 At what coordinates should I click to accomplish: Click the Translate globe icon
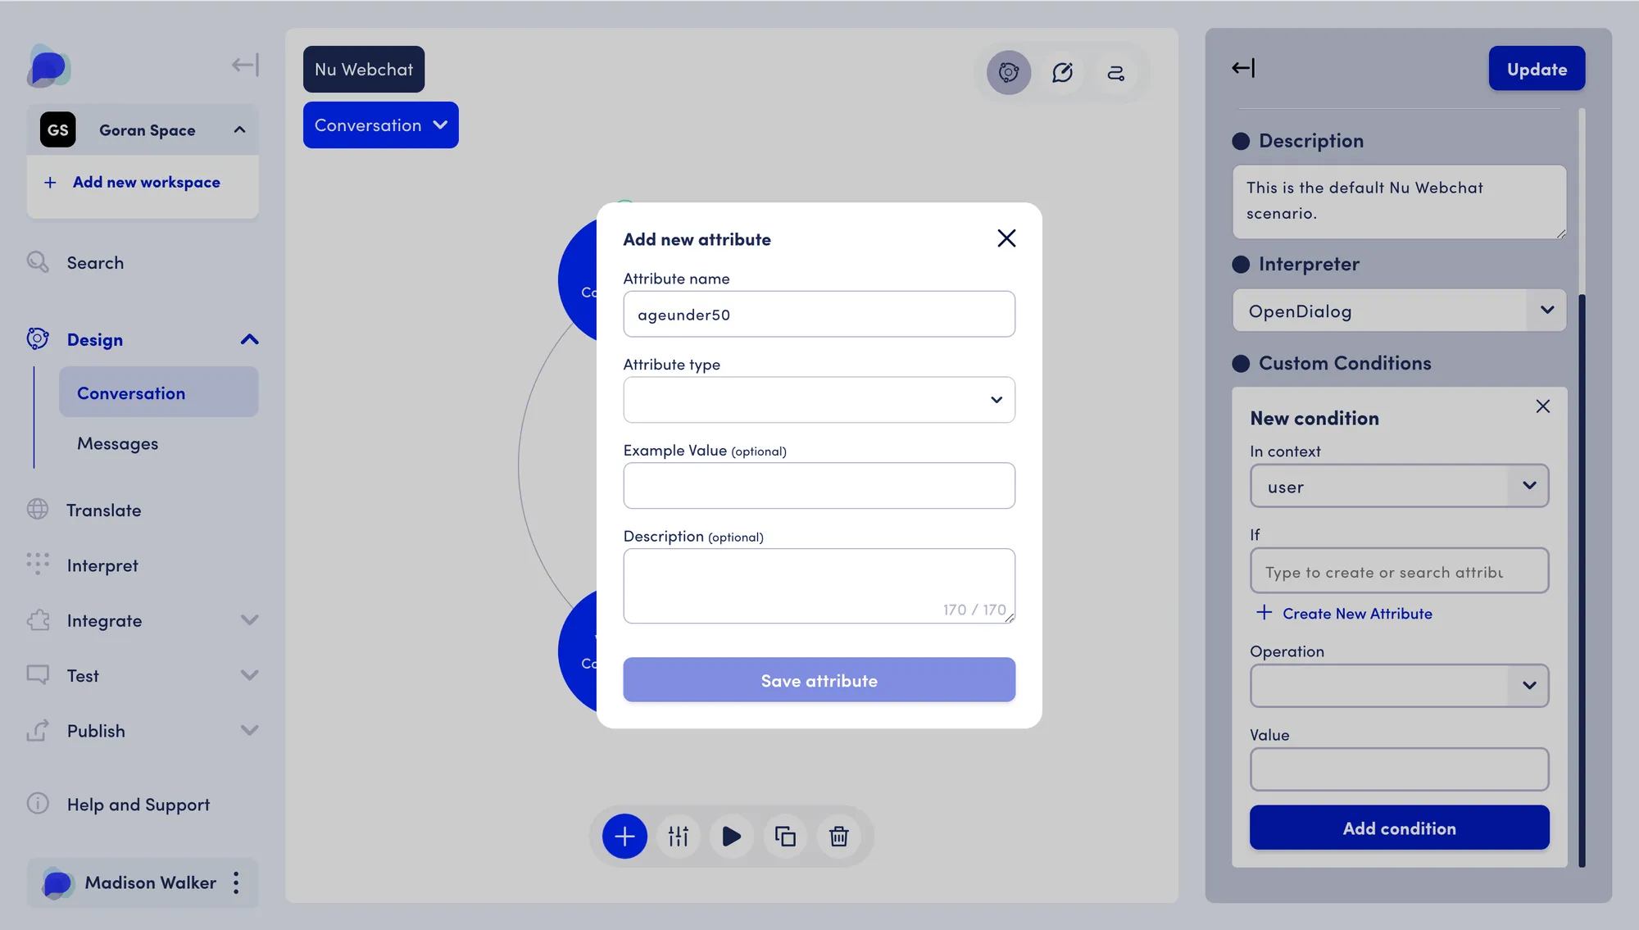point(38,509)
